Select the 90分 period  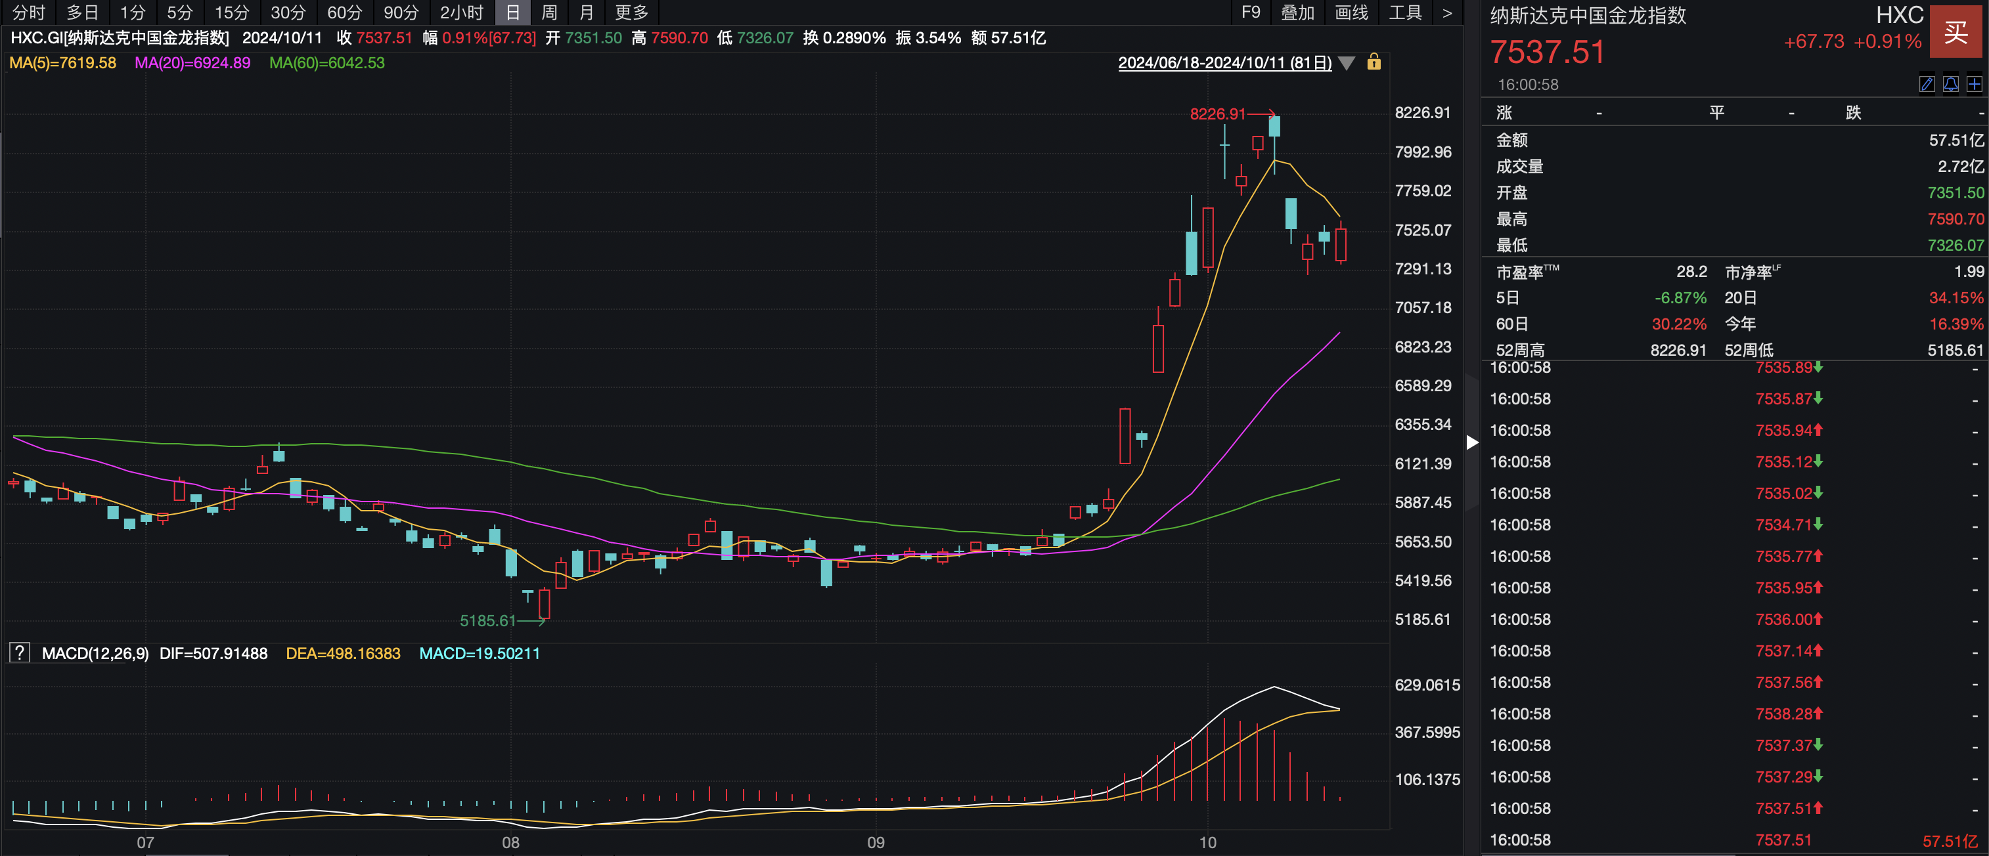coord(401,12)
